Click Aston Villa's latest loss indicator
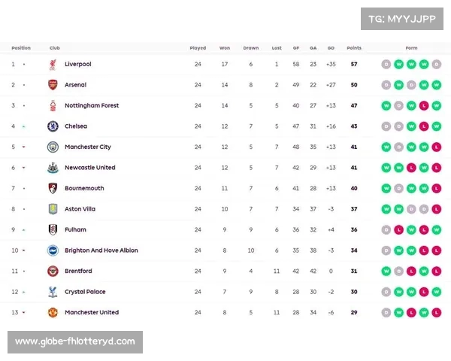 pos(436,209)
